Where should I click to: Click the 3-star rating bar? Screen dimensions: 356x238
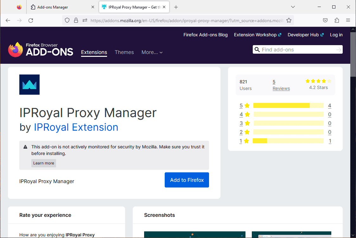tap(288, 123)
